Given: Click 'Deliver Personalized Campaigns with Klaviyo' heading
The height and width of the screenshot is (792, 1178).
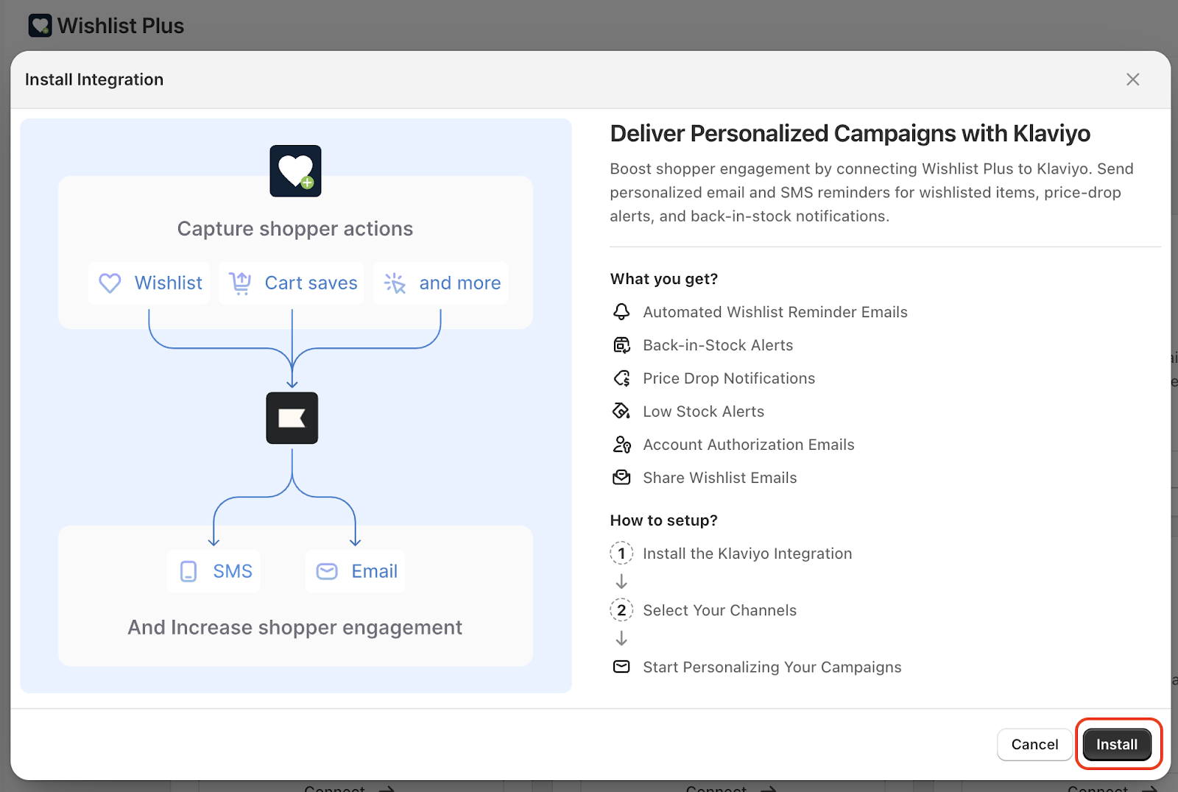Looking at the screenshot, I should click(850, 134).
